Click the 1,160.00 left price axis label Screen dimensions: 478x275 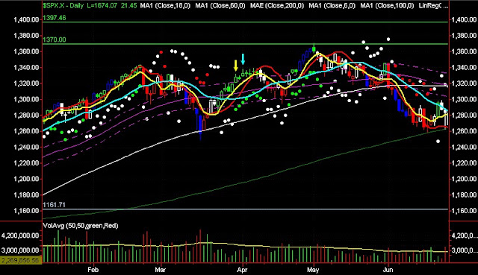click(27, 211)
